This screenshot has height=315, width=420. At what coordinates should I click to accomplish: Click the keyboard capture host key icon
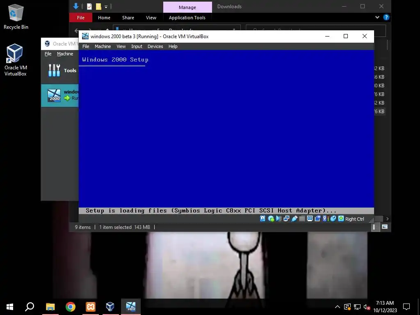[341, 219]
